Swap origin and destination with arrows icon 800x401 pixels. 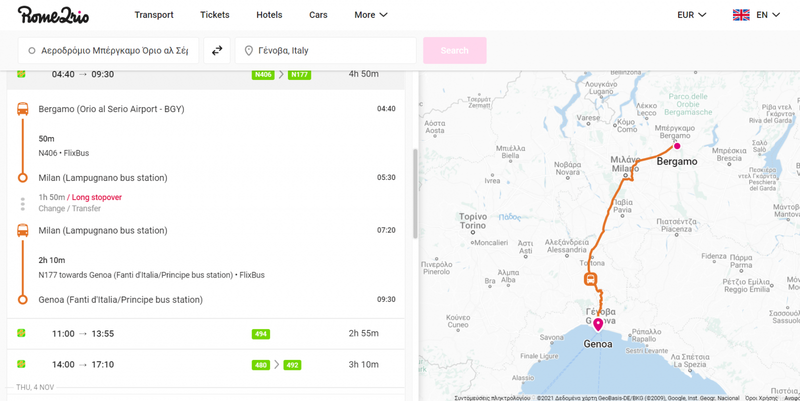click(x=217, y=50)
